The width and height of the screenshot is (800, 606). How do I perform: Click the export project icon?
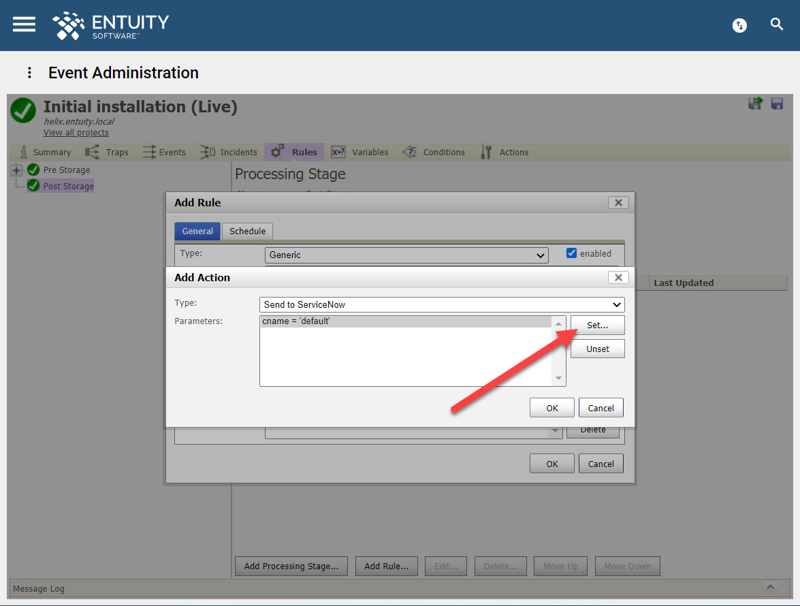click(x=756, y=103)
